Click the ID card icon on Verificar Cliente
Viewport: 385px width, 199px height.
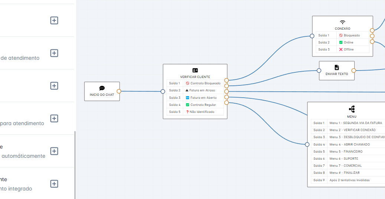(x=195, y=70)
